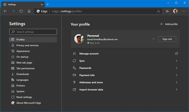Click the Sync arrows icon
The width and height of the screenshot is (189, 112).
click(74, 61)
